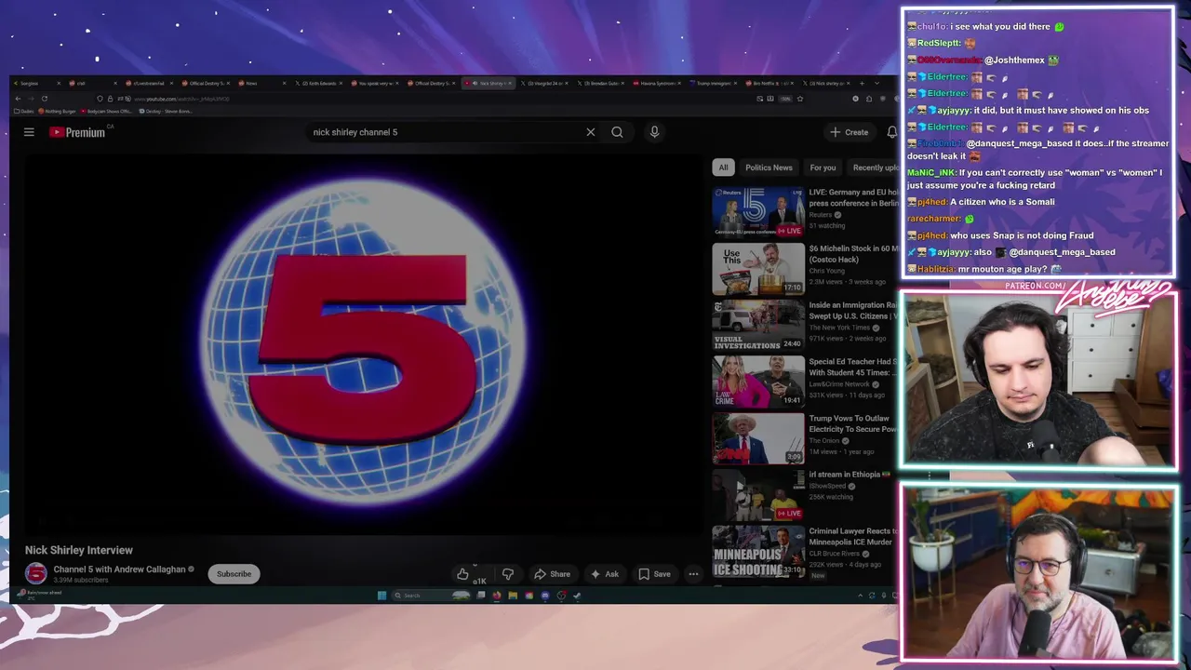The height and width of the screenshot is (670, 1191).
Task: Open the Nothing Burger bookmark
Action: click(x=58, y=112)
